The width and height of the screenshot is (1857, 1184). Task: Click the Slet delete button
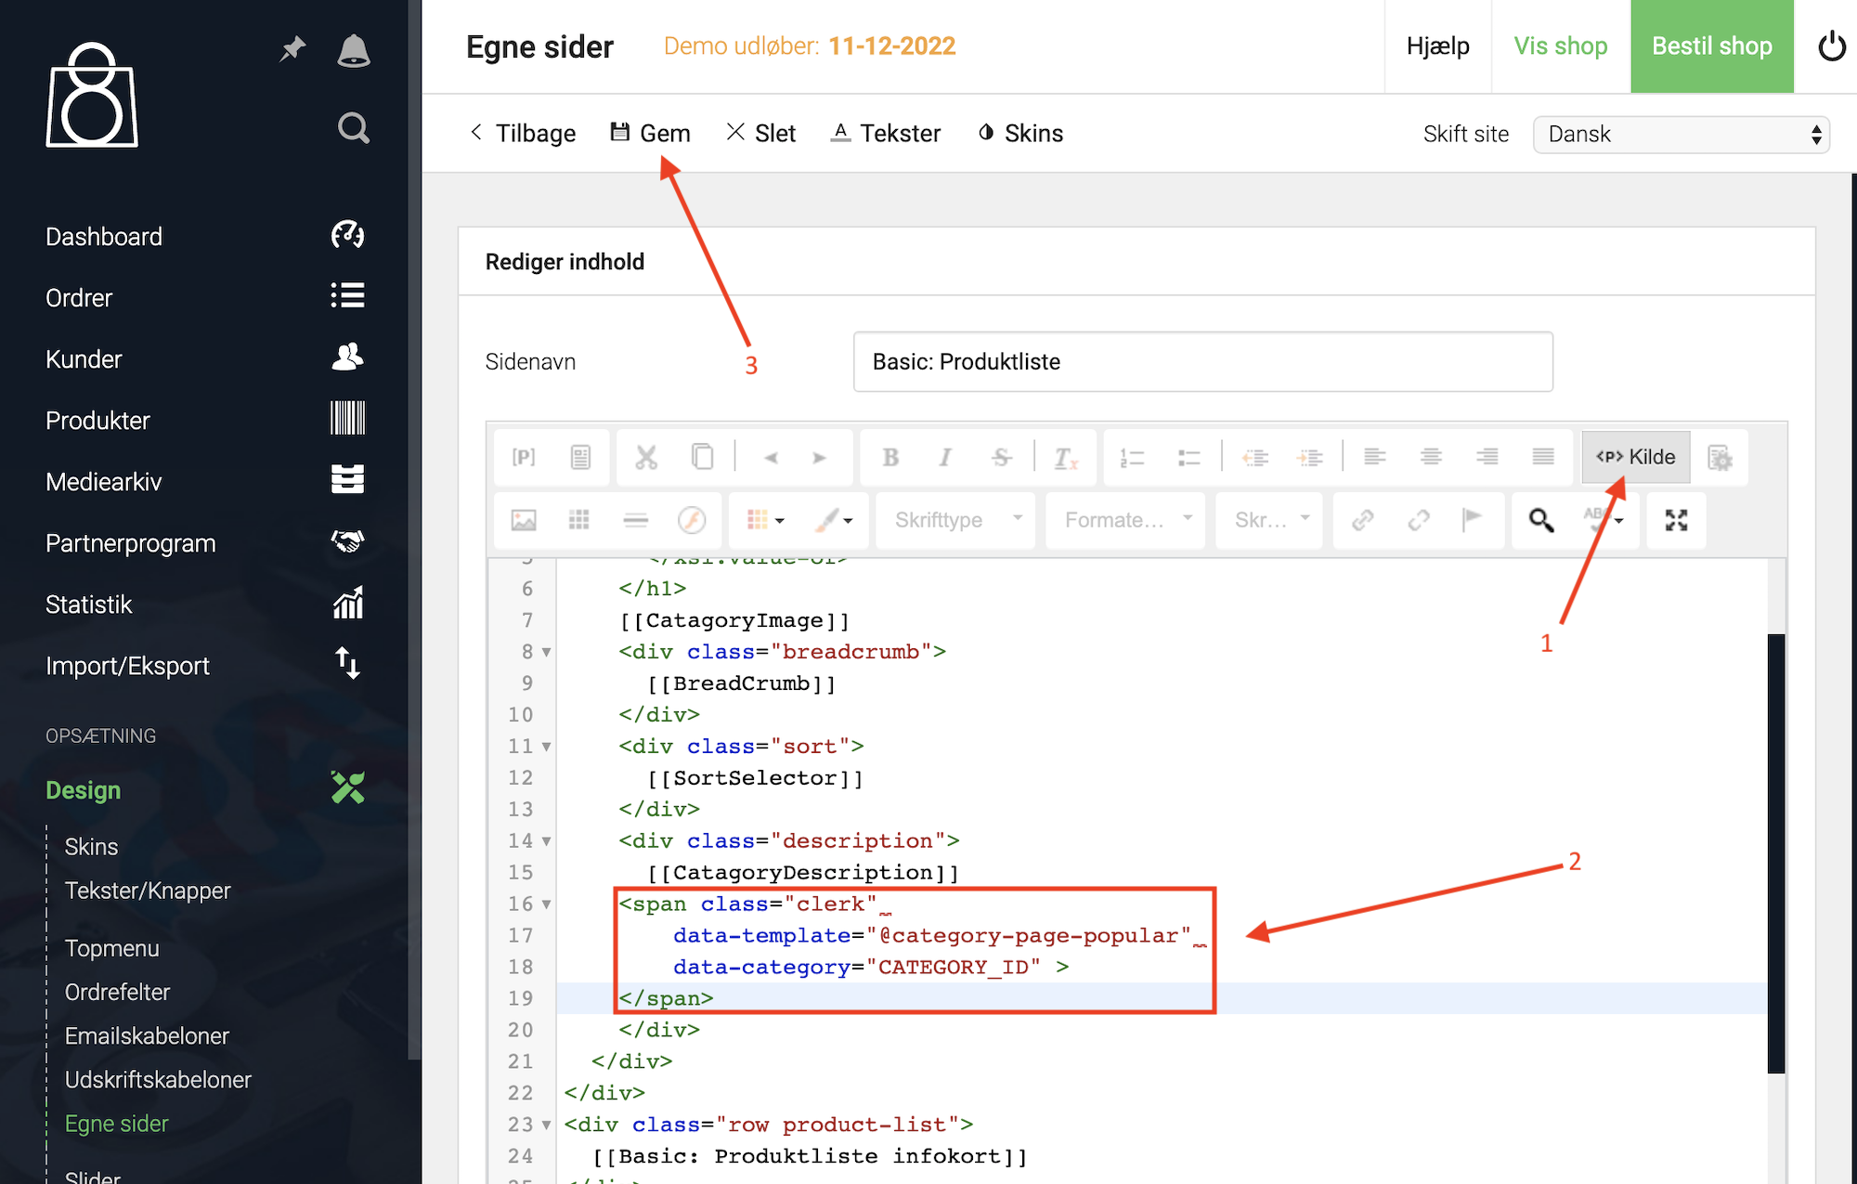pos(761,133)
